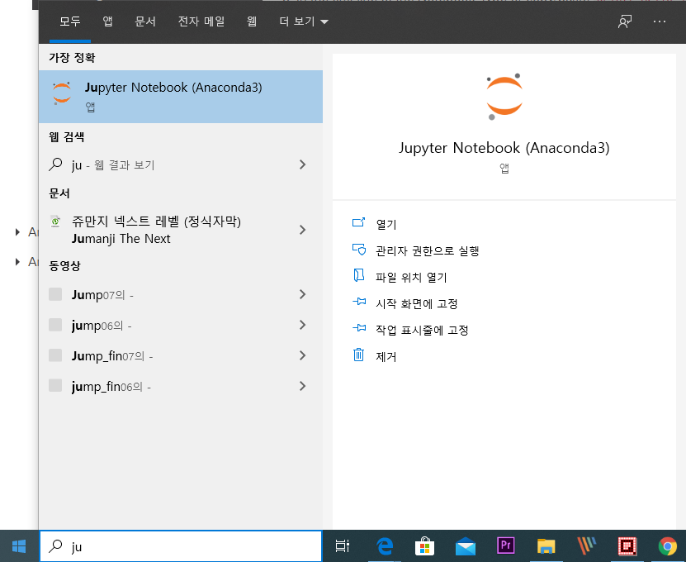The width and height of the screenshot is (686, 562).
Task: Click the trash icon beside 제거
Action: click(x=358, y=355)
